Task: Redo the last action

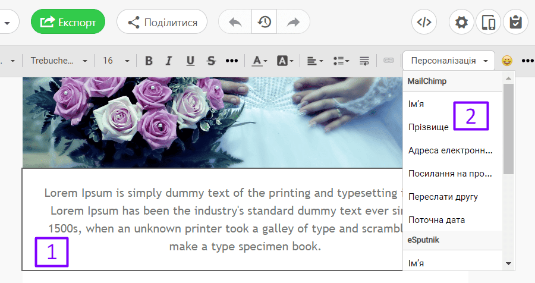Action: pos(294,22)
